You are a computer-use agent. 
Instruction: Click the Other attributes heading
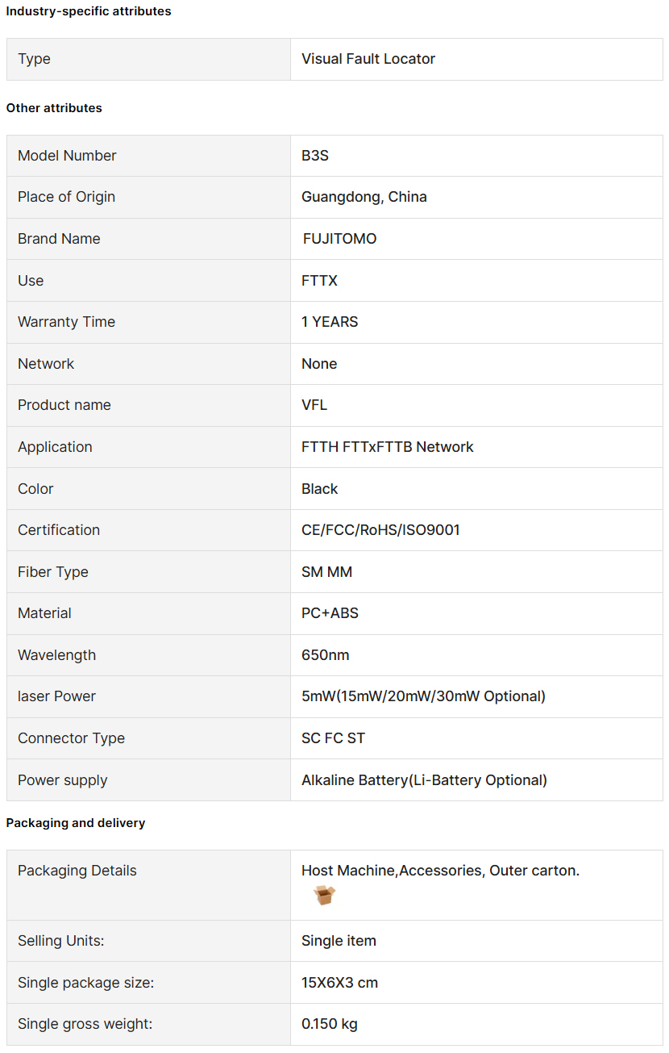54,108
